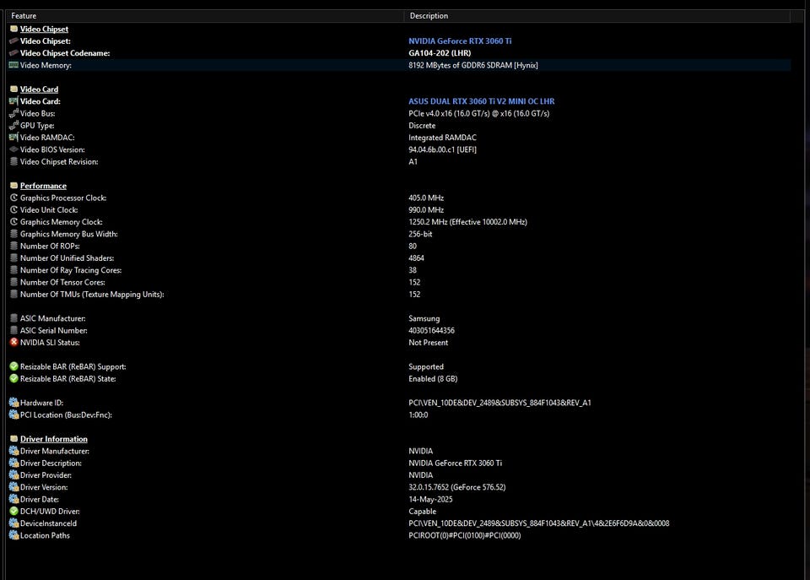Click the clock icon beside Graphics Memory Clock
The image size is (810, 580).
coord(14,222)
